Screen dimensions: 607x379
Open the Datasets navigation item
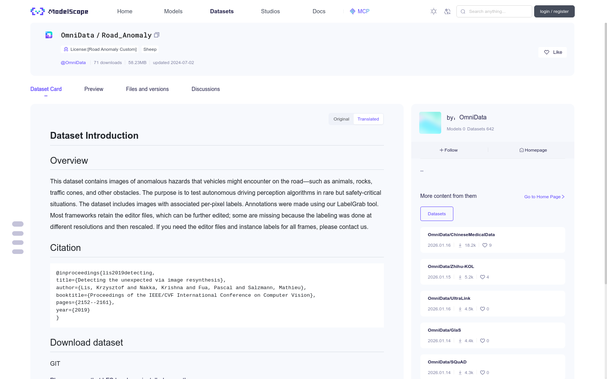click(x=222, y=11)
